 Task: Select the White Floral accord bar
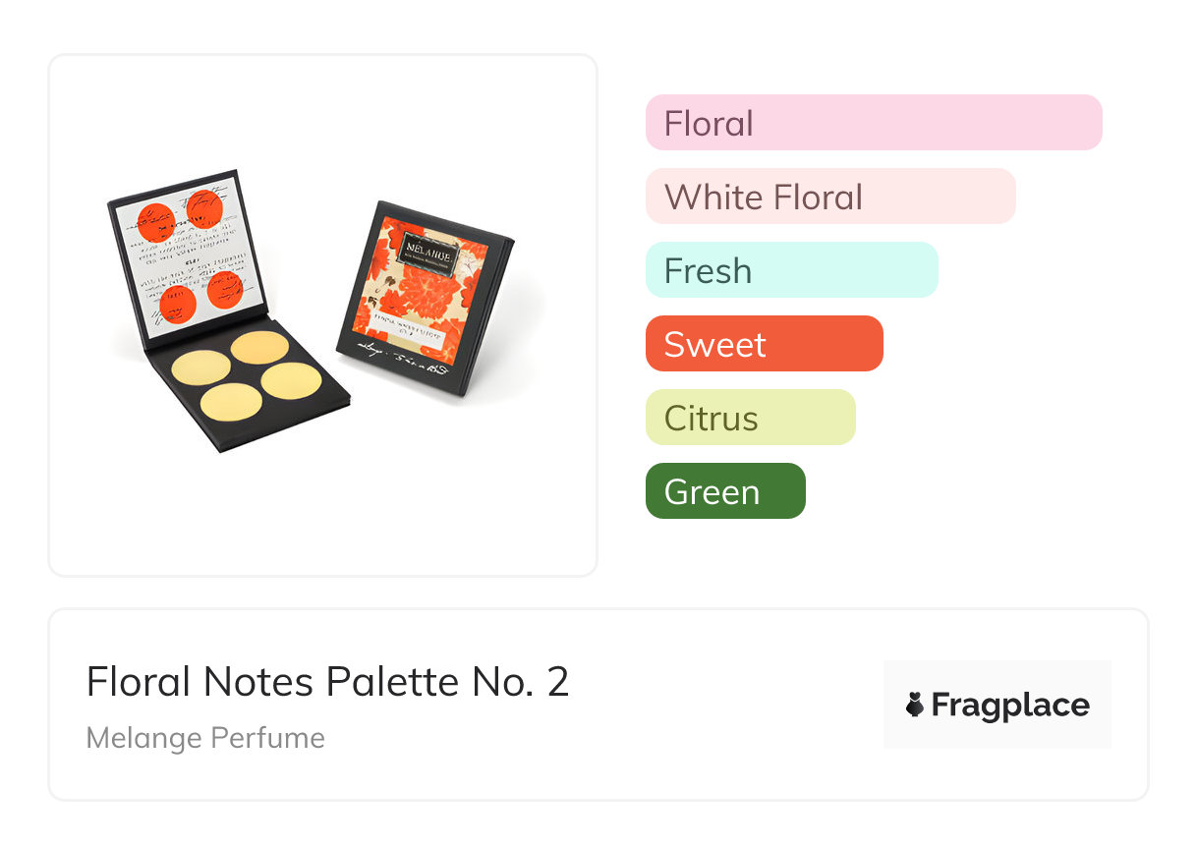829,197
